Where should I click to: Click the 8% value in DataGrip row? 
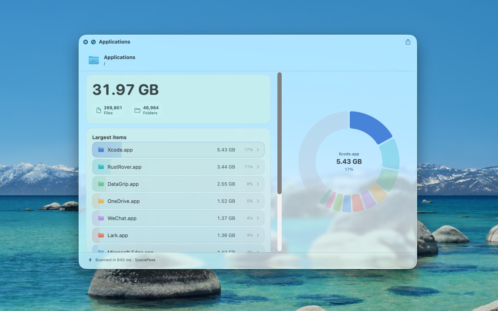point(250,184)
